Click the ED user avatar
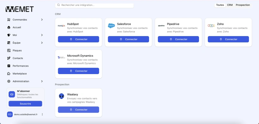Image resolution: width=259 pixels, height=124 pixels. click(10, 114)
